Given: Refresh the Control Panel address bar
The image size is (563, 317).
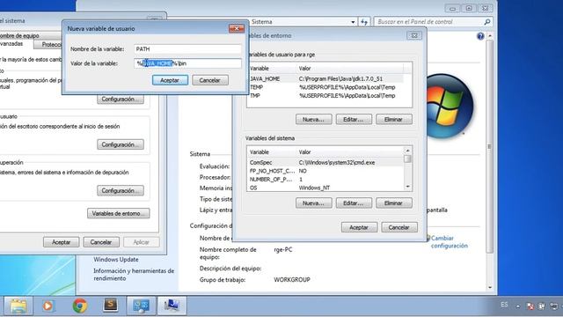Looking at the screenshot, I should point(364,22).
